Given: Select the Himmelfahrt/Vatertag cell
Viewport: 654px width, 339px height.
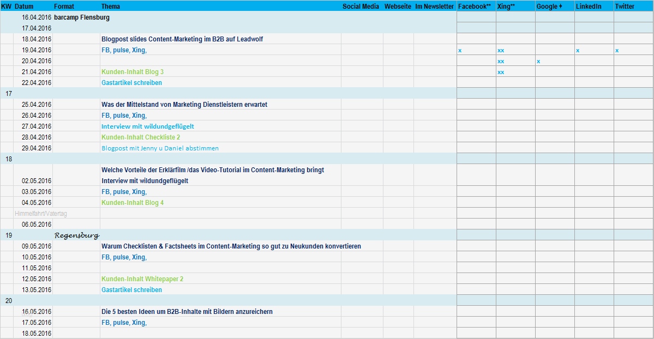Looking at the screenshot, I should tap(41, 214).
